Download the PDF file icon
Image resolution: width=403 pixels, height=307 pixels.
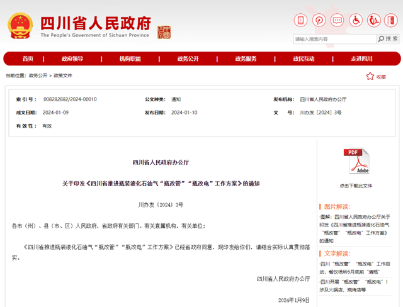(356, 161)
